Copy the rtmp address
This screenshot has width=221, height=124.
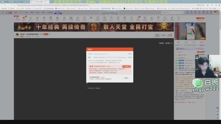tap(130, 54)
